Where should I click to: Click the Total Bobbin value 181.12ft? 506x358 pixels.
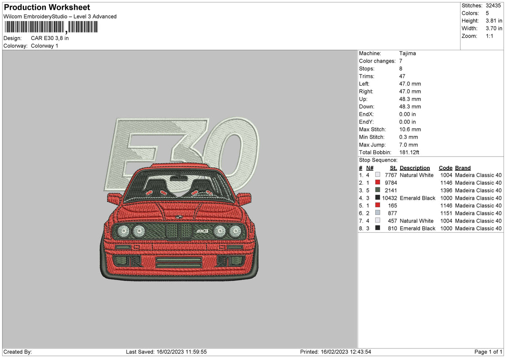(409, 152)
